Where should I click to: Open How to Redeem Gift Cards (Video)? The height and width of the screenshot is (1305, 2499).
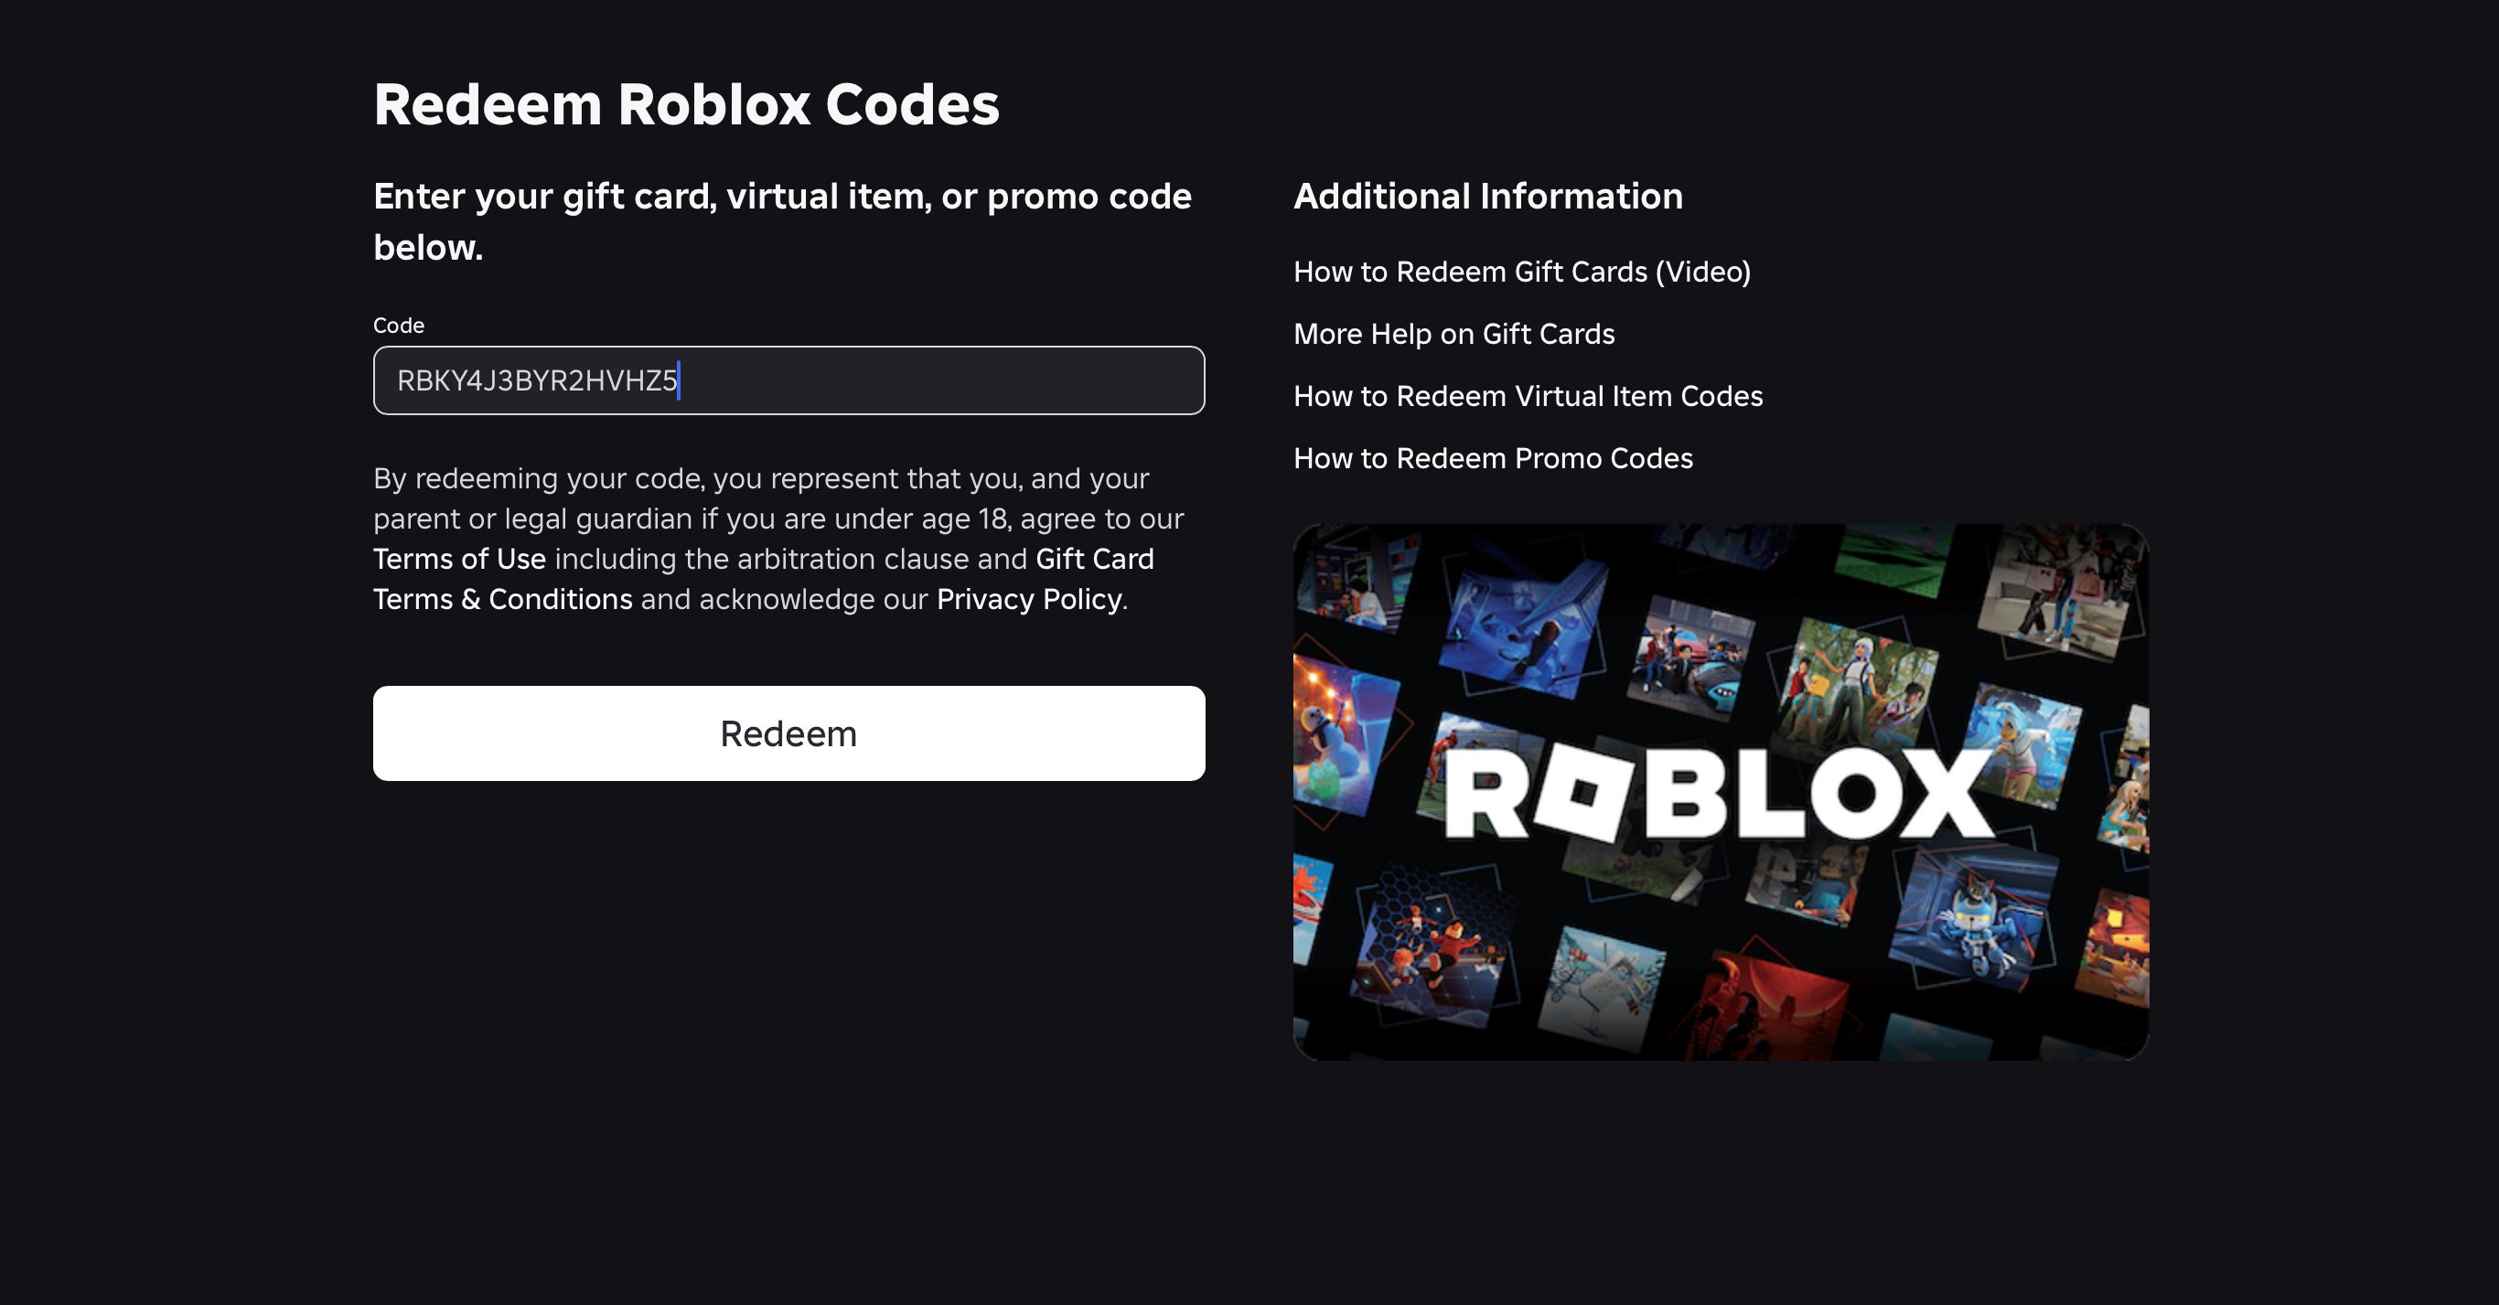tap(1521, 273)
